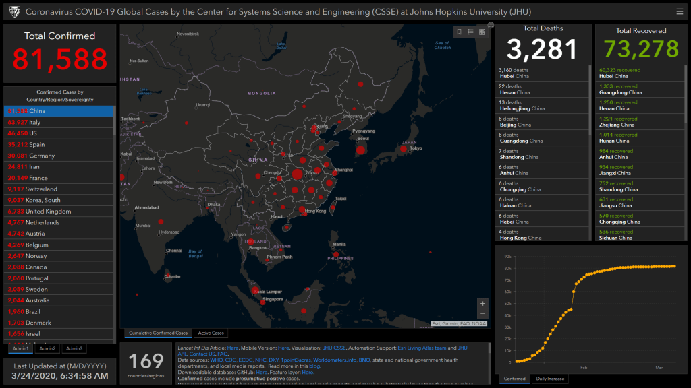The width and height of the screenshot is (691, 388).
Task: Click the 22 deaths Henan row
Action: click(x=542, y=90)
